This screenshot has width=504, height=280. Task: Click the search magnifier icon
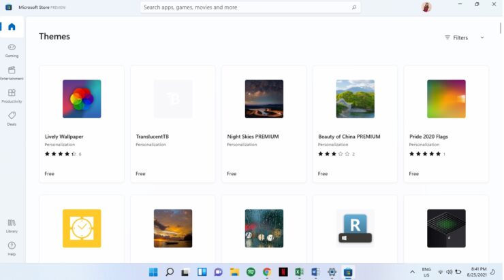pyautogui.click(x=354, y=7)
